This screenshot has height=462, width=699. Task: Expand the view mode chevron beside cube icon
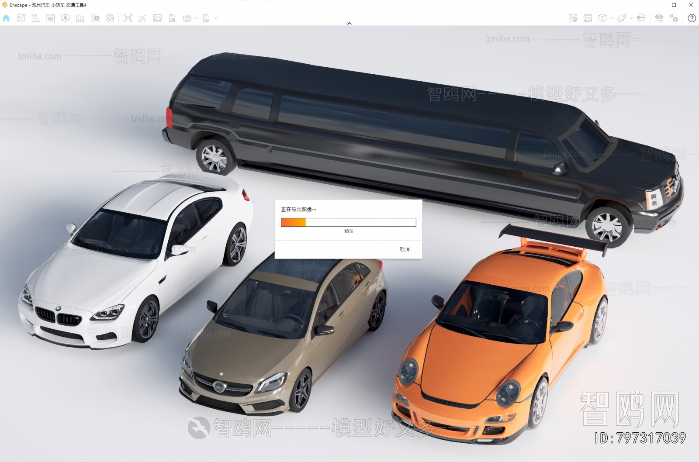[x=612, y=18]
